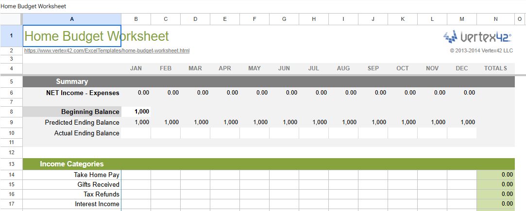The image size is (526, 211).
Task: Select the NET Income - Expenses value for SEP
Action: (x=373, y=92)
